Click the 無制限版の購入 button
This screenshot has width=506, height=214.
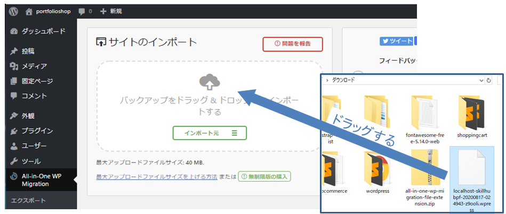[264, 176]
